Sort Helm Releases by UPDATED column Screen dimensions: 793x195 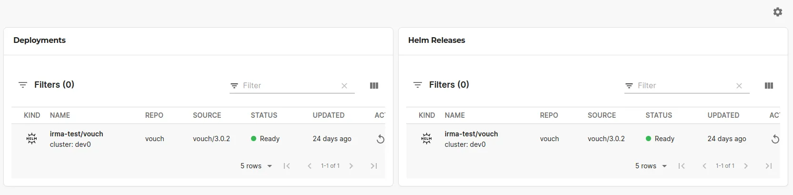coord(723,115)
